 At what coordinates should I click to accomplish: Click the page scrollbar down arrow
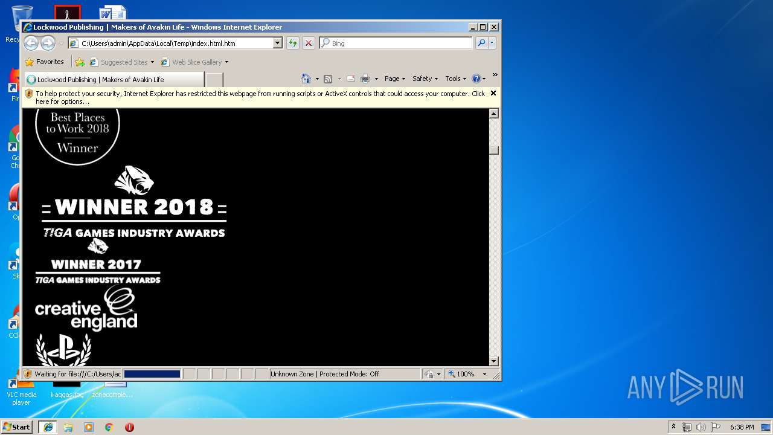(x=494, y=361)
